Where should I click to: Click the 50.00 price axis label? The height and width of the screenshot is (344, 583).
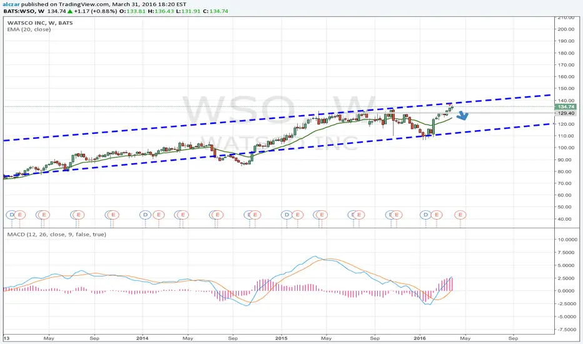click(566, 207)
